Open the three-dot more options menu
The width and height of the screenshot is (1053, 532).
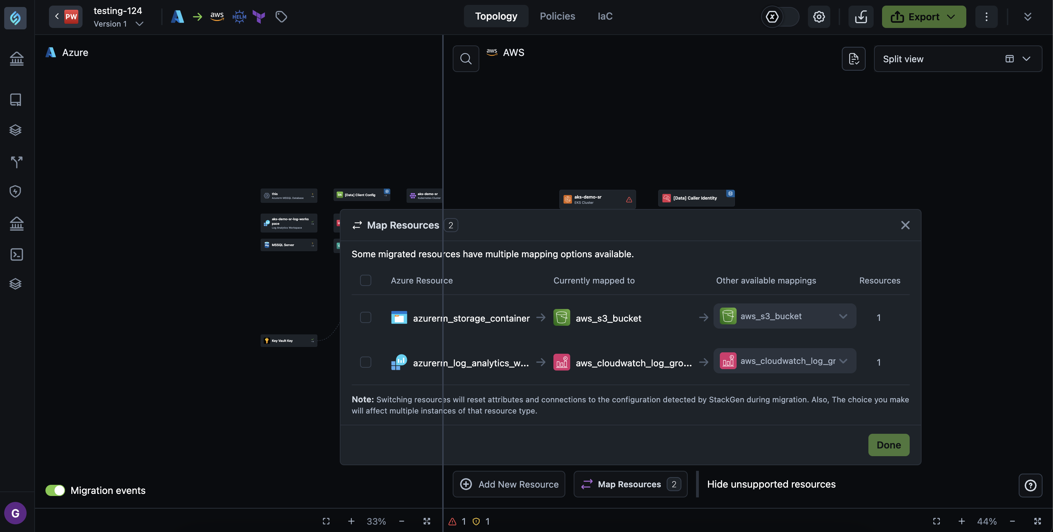(986, 17)
